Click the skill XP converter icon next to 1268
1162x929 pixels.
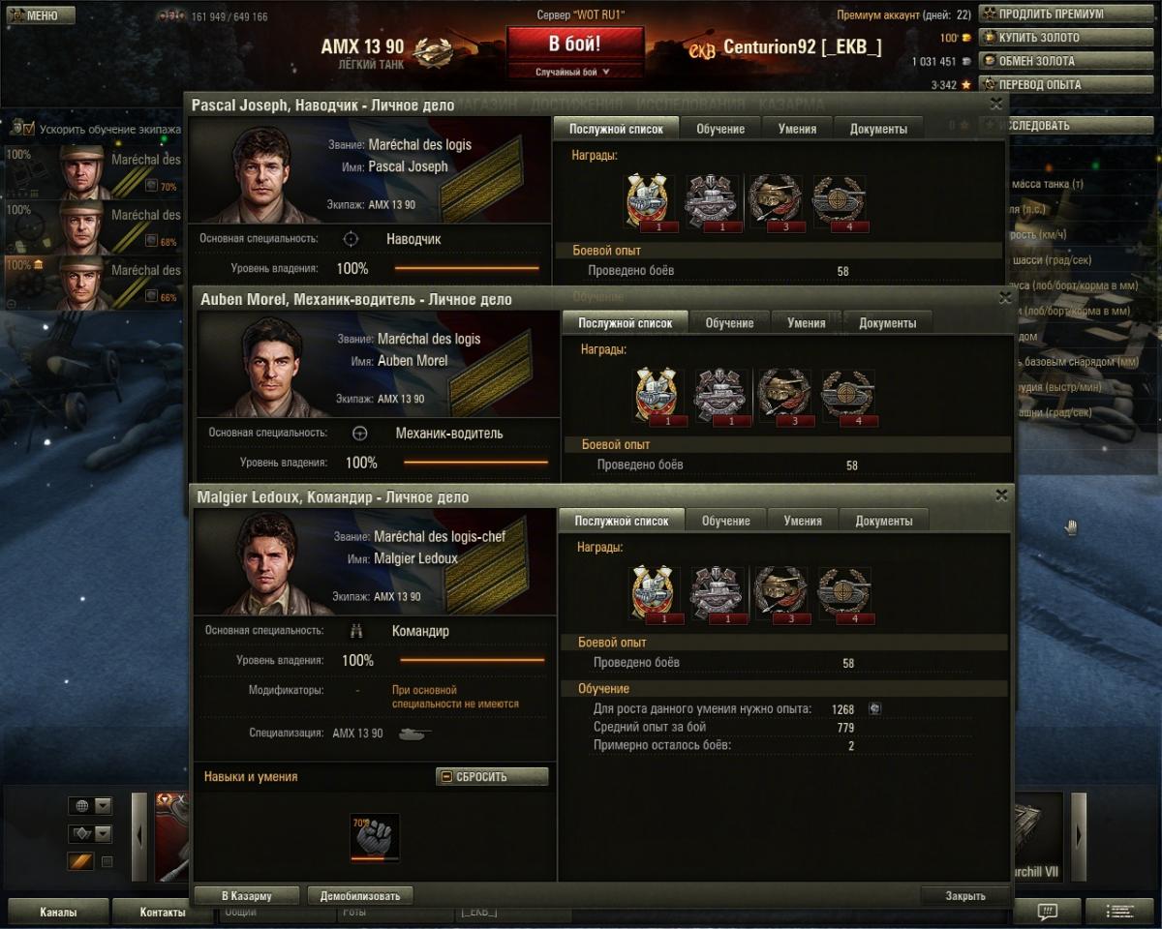[874, 708]
